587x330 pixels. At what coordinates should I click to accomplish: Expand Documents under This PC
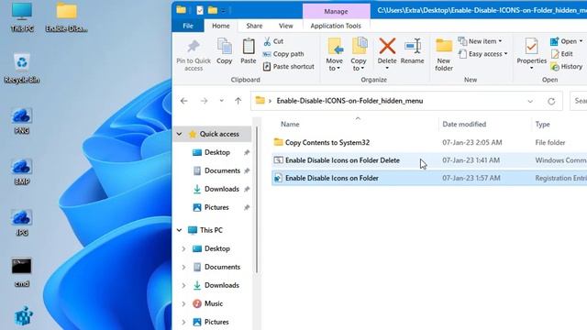[x=183, y=267]
